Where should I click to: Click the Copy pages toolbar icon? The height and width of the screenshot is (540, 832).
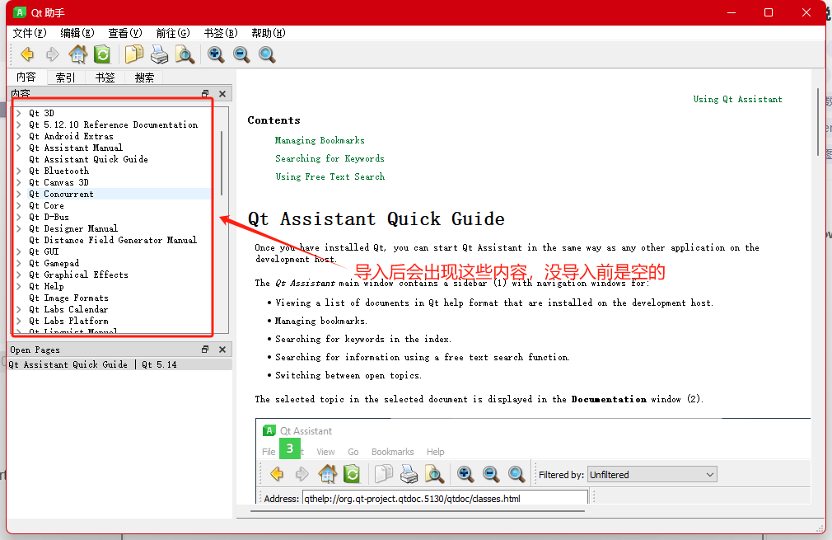[x=133, y=54]
